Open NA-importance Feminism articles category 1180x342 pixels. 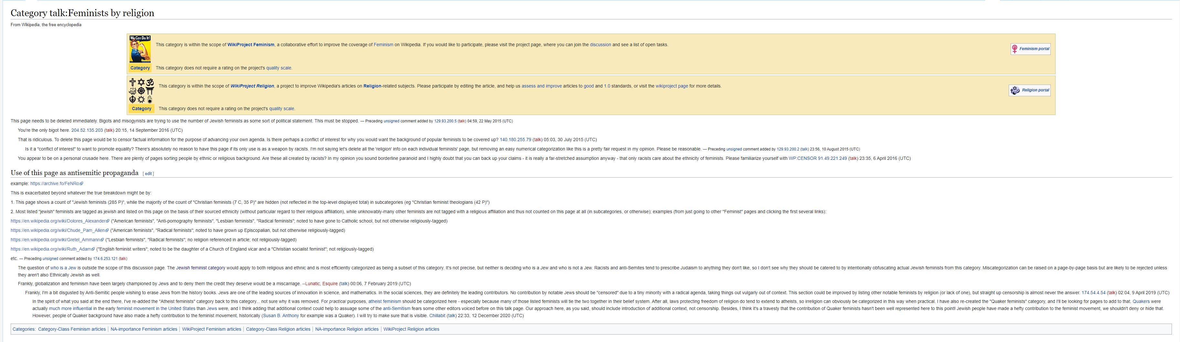tap(144, 330)
